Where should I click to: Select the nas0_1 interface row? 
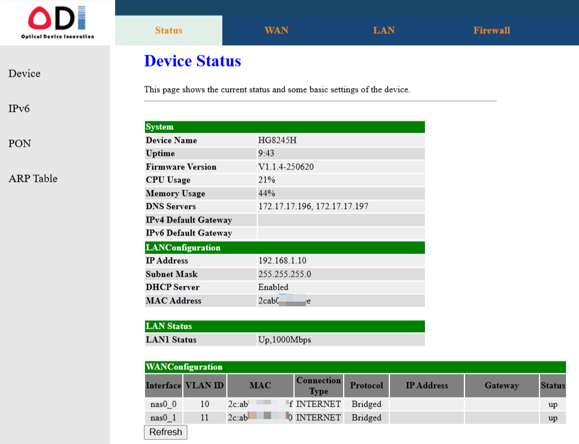click(x=355, y=418)
